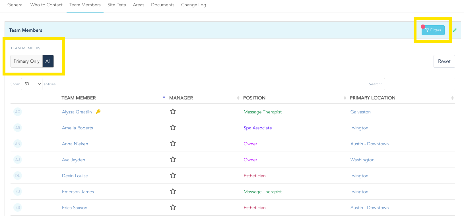Toggle the star in Emerson James row
This screenshot has height=216, width=464.
coord(173,191)
